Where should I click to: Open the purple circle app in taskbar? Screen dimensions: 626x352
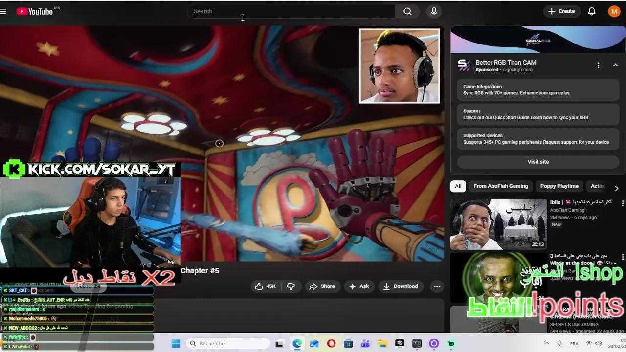click(434, 343)
